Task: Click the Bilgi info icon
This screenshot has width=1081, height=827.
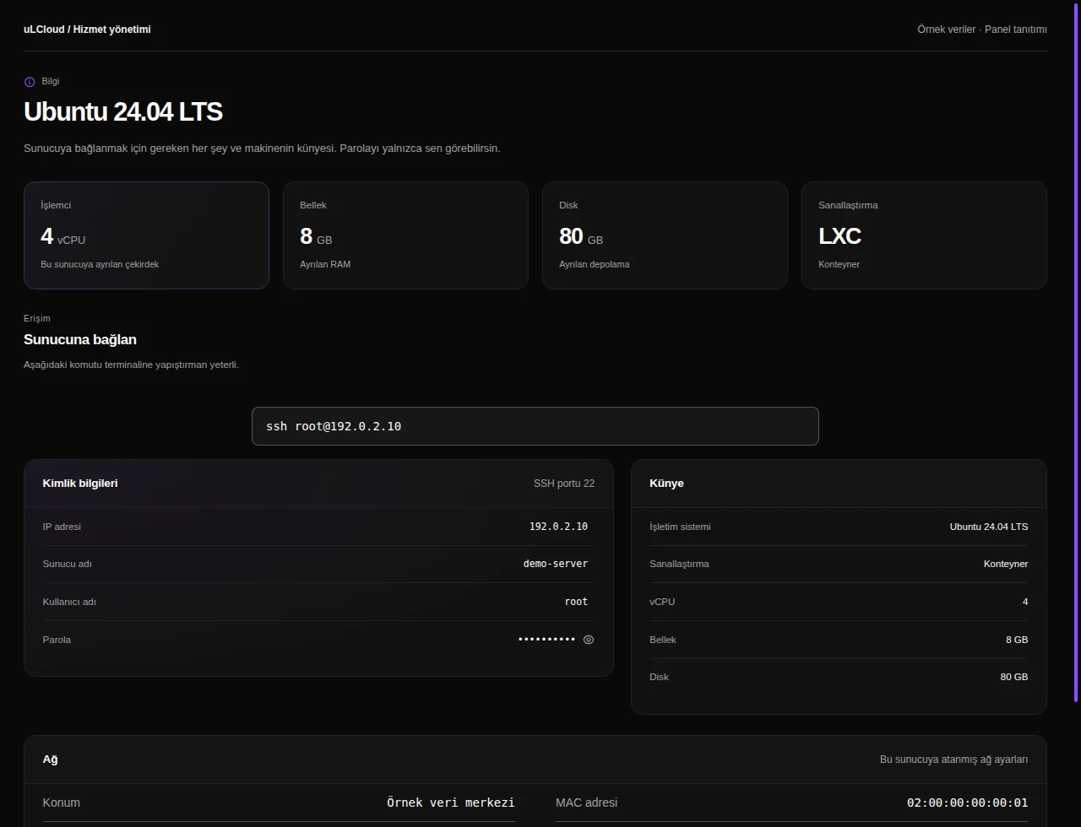Action: [x=30, y=82]
